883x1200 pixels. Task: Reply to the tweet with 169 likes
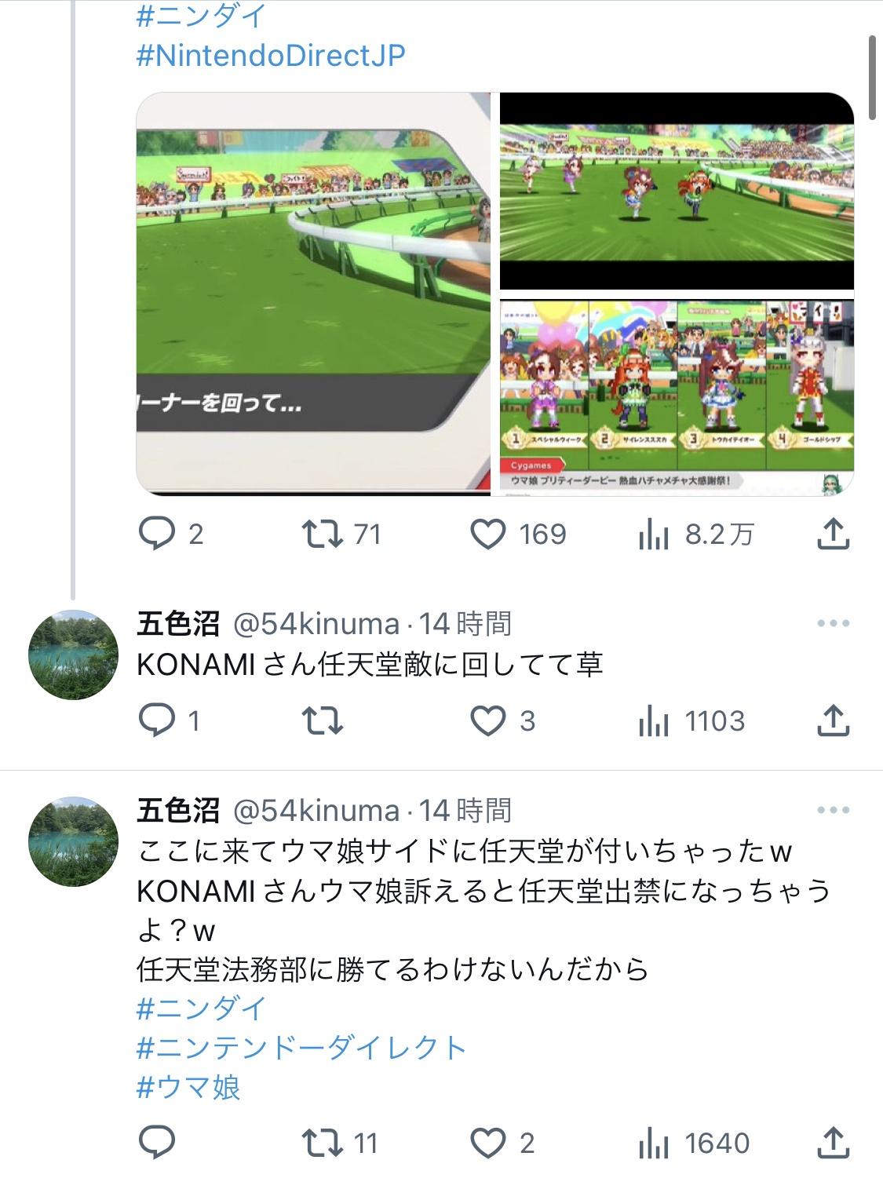[156, 534]
